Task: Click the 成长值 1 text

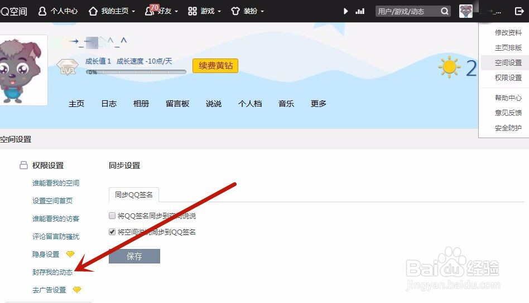Action: click(x=98, y=61)
